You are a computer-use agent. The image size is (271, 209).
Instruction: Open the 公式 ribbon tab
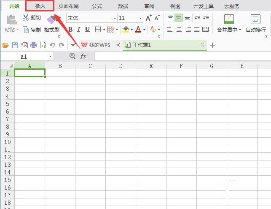tap(97, 6)
